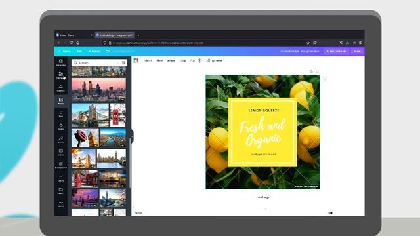Open the Filter option in the toolbar
Viewport: 420px width, 236px height.
159,61
